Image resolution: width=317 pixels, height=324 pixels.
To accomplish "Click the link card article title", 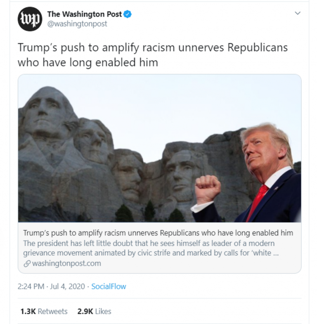I will point(158,233).
